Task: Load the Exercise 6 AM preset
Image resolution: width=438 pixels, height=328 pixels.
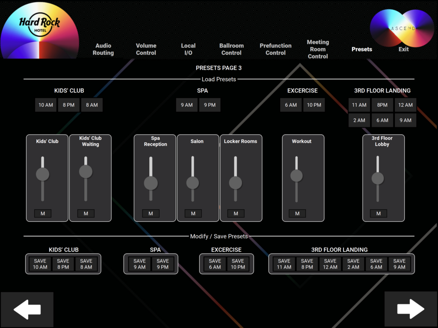Action: pos(291,105)
